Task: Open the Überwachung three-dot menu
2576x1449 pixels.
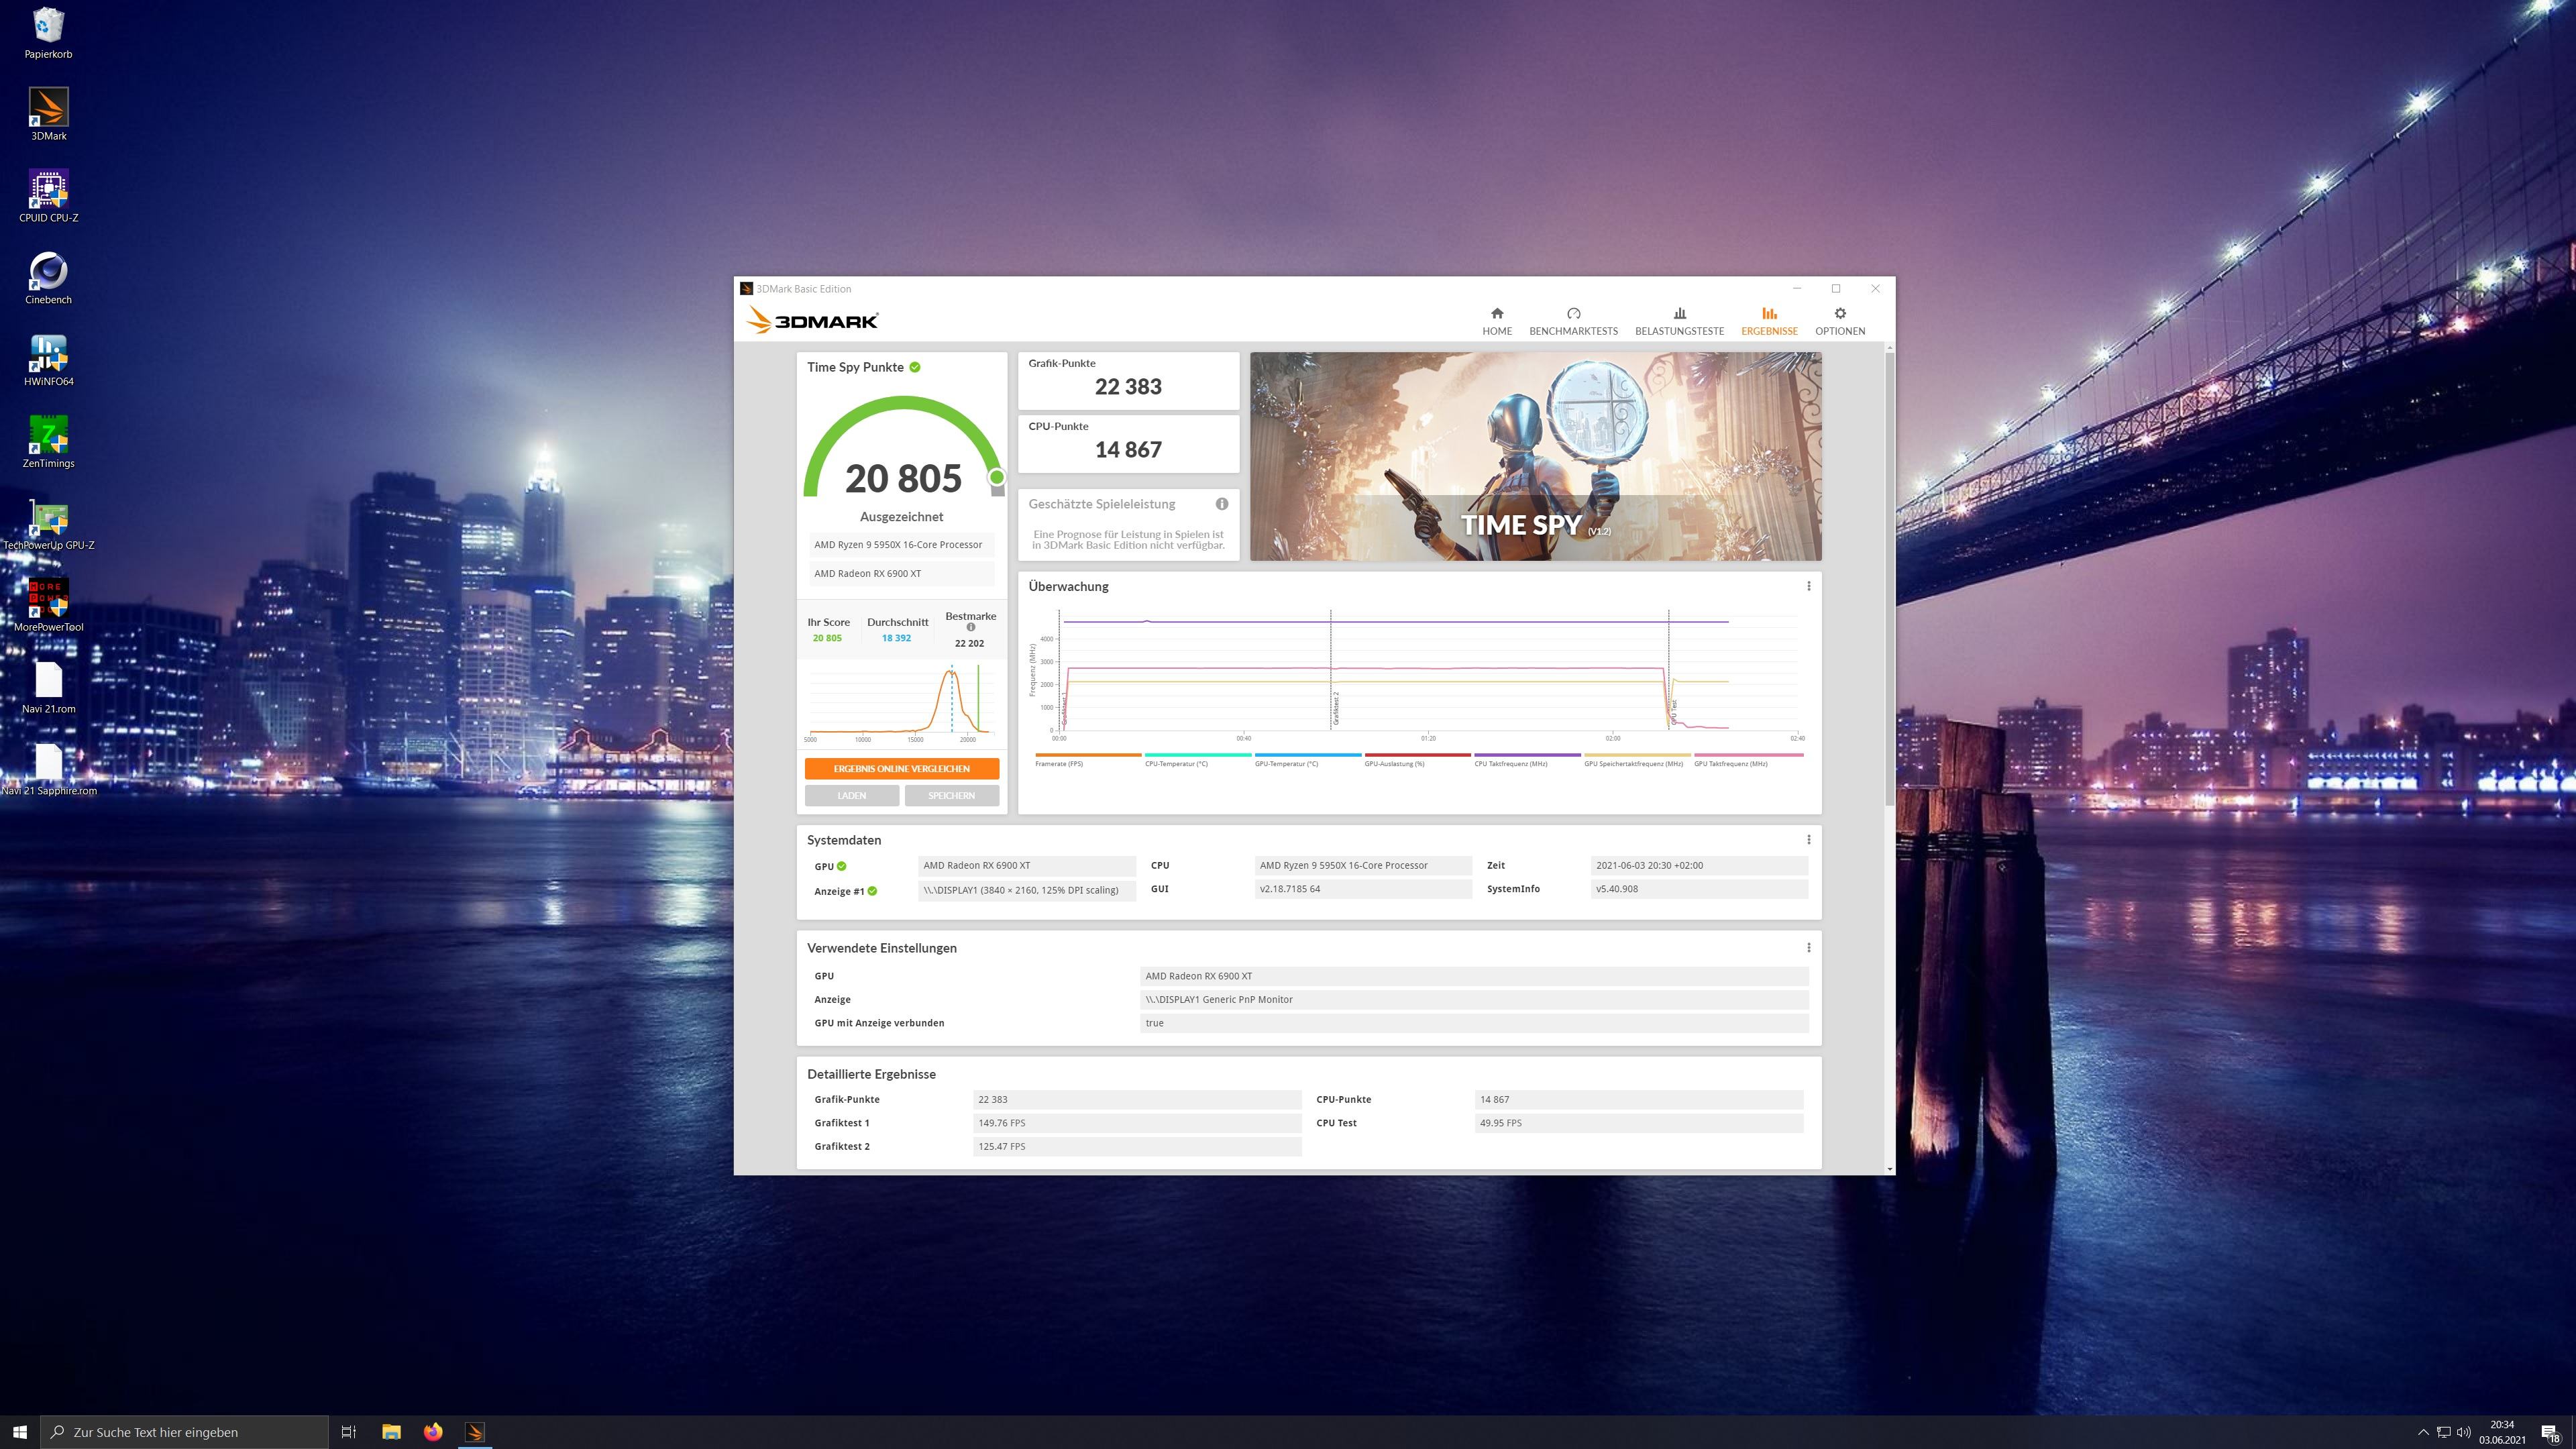Action: click(1808, 586)
